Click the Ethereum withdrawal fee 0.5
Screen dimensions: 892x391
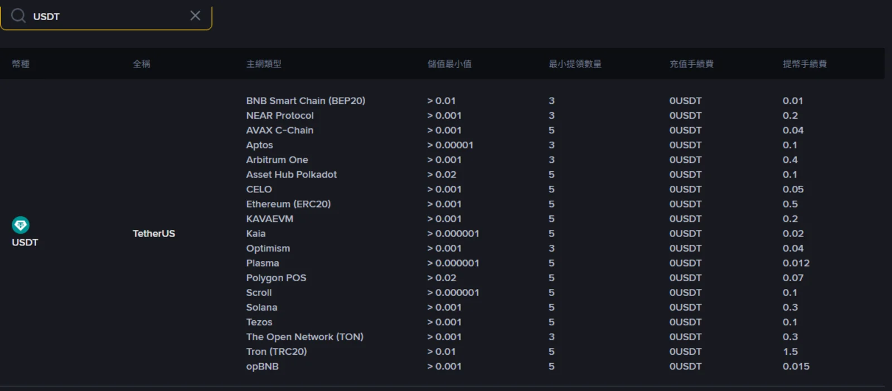[x=790, y=204]
